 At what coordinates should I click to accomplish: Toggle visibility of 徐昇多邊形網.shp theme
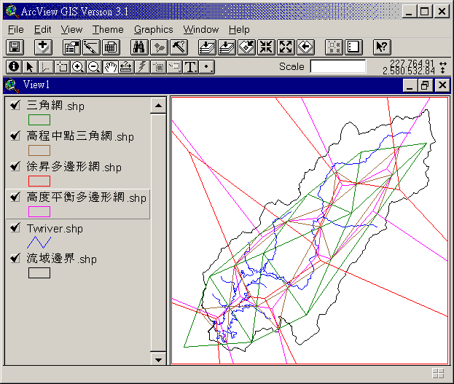tap(15, 166)
